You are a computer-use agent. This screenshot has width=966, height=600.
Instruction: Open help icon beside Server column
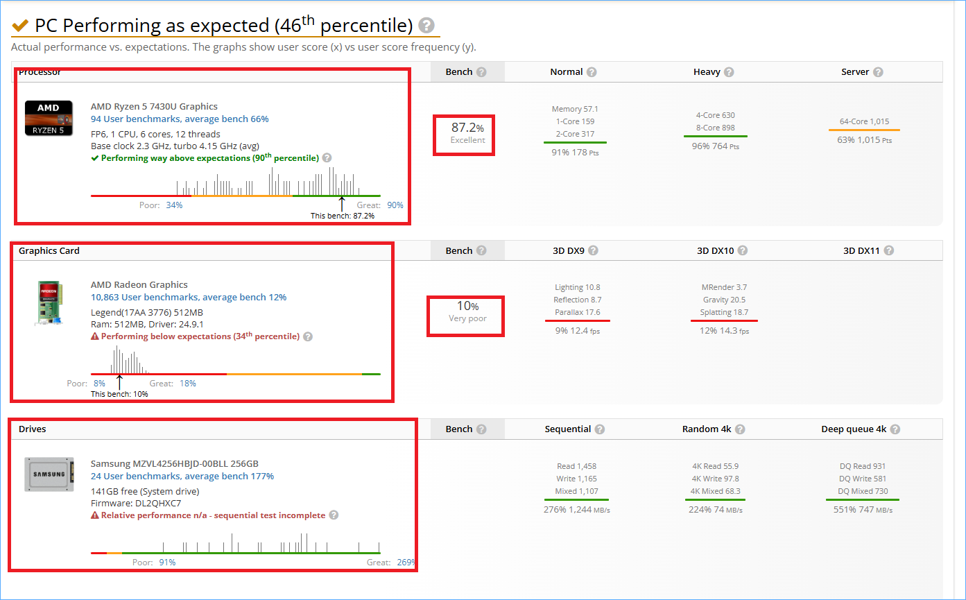tap(878, 72)
